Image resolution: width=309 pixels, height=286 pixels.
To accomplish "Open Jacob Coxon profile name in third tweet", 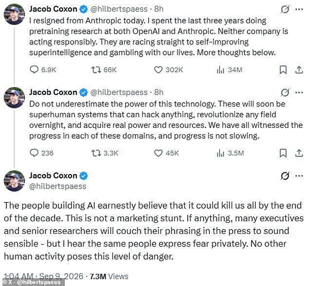I will click(x=53, y=176).
